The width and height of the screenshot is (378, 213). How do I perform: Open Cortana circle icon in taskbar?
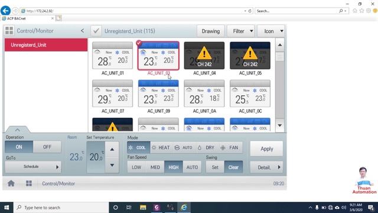tap(116, 208)
